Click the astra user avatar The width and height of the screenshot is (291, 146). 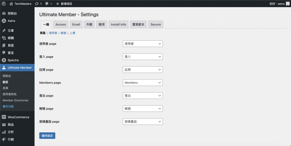tap(288, 4)
